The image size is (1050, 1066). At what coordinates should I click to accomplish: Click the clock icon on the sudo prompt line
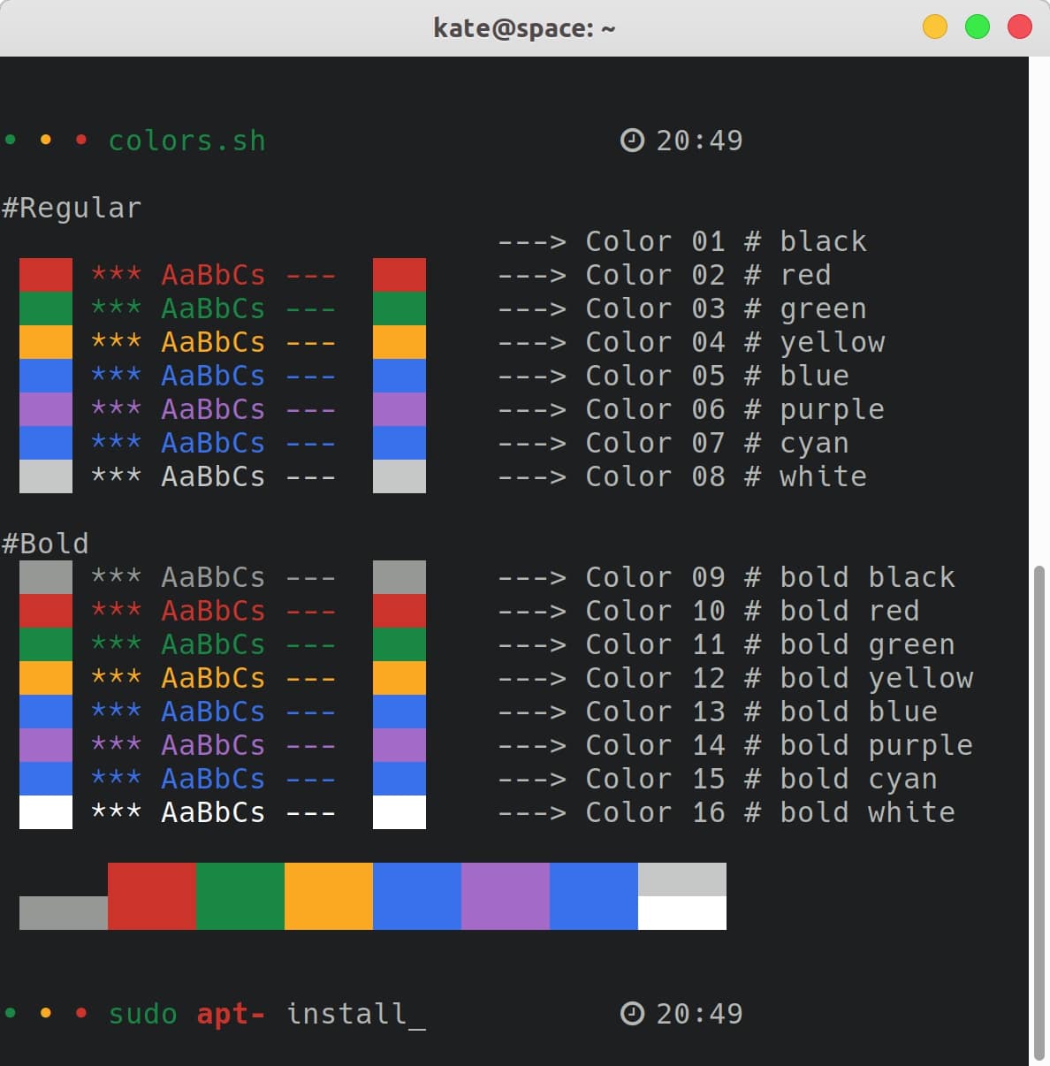pos(632,1013)
